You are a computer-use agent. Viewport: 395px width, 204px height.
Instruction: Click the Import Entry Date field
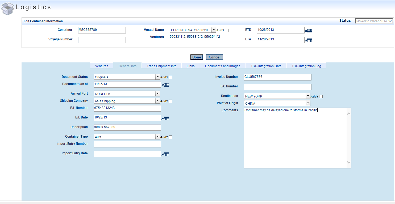(127, 154)
